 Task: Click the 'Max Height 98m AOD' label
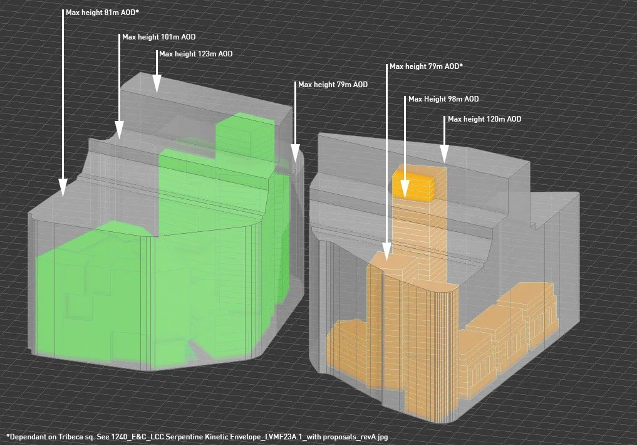[x=443, y=99]
